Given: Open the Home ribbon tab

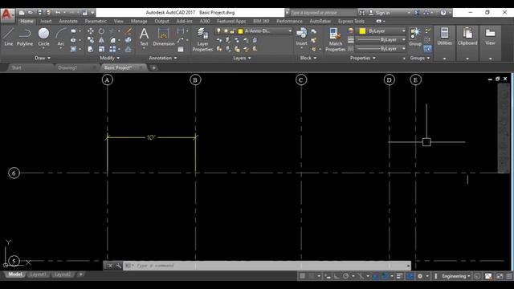Looking at the screenshot, I should click(x=27, y=21).
